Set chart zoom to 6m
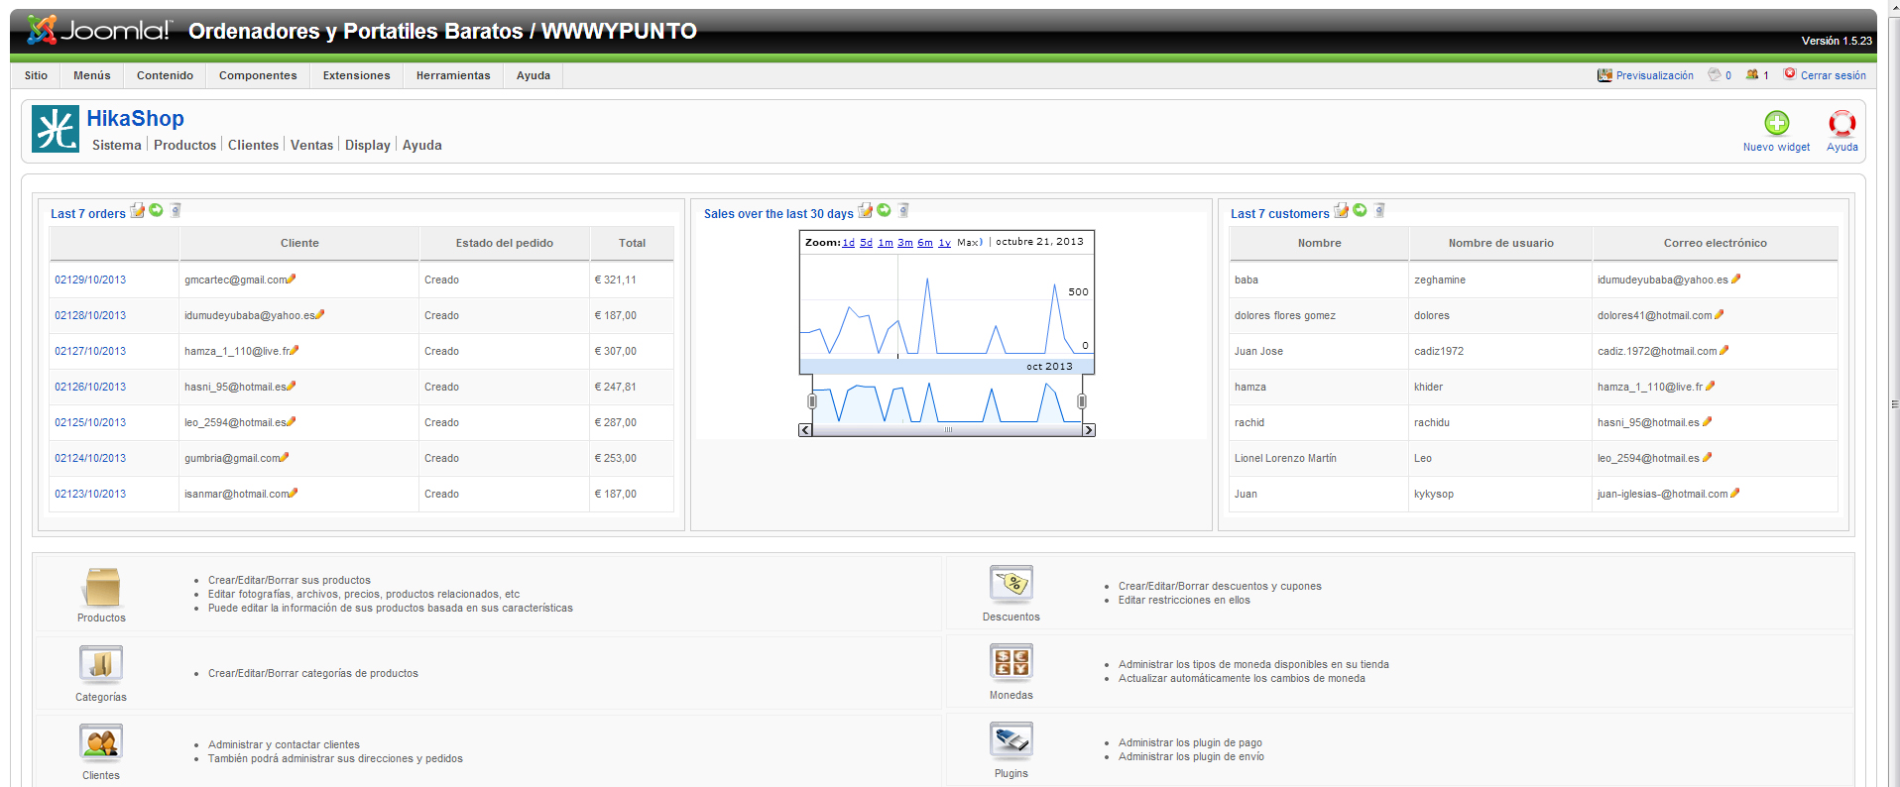1900x787 pixels. [x=925, y=242]
